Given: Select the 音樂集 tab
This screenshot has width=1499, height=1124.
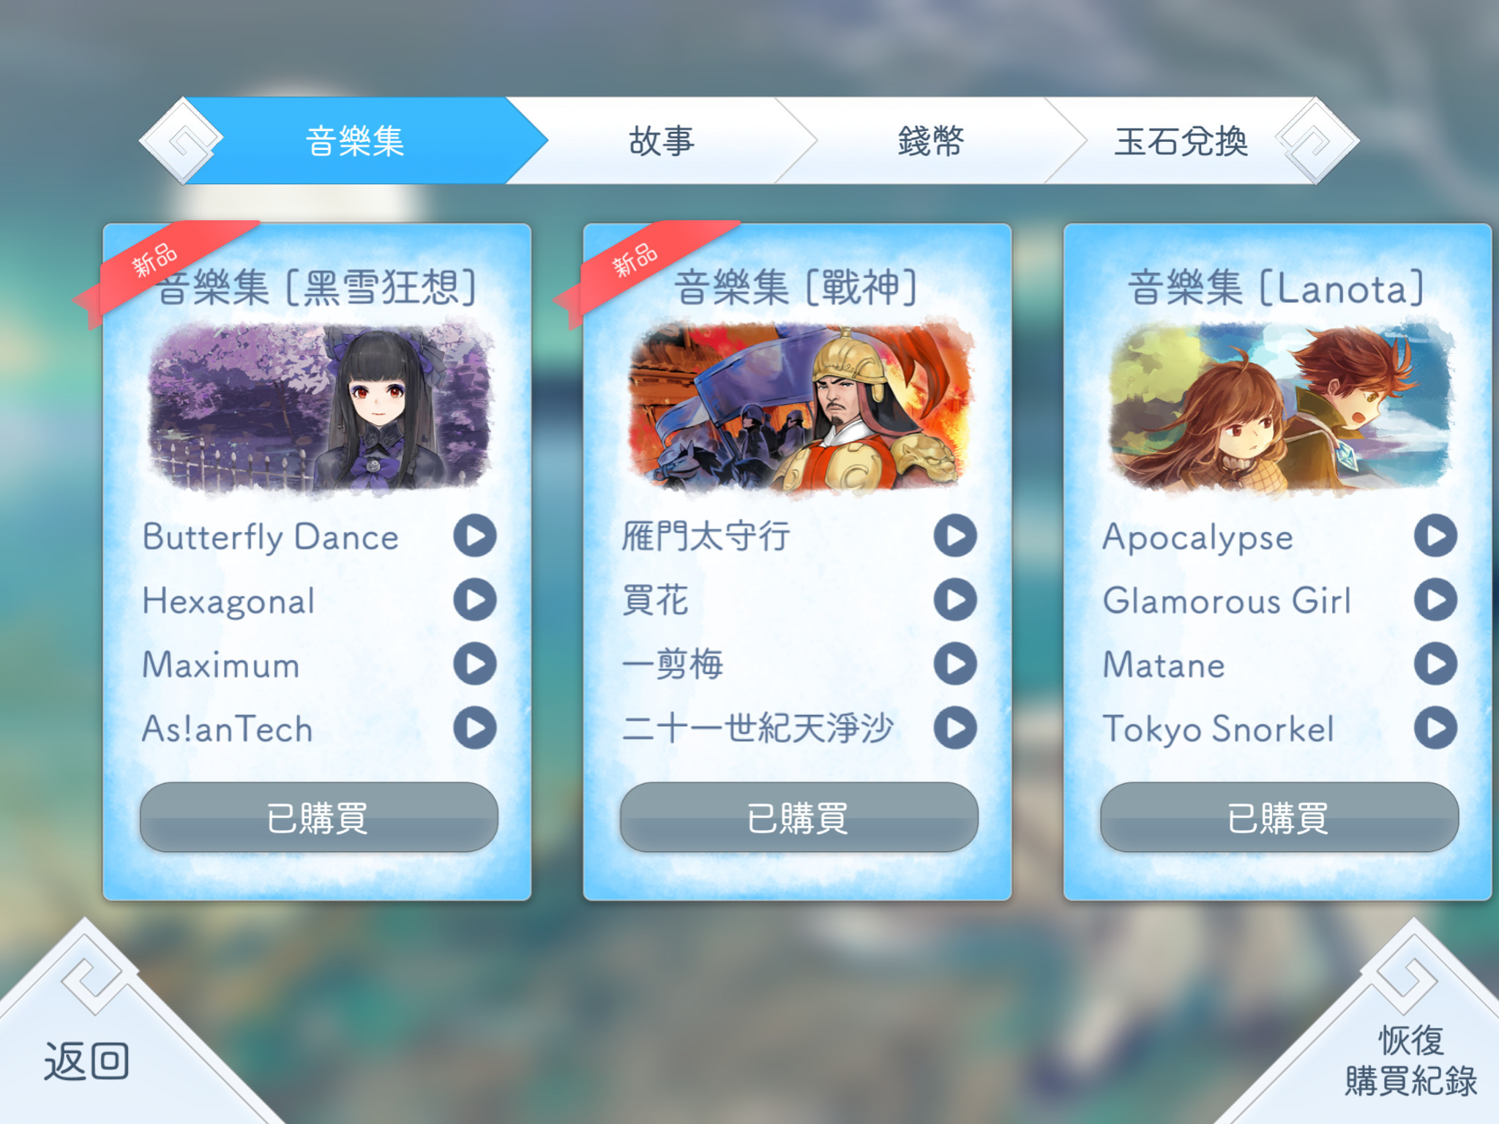Looking at the screenshot, I should 356,140.
